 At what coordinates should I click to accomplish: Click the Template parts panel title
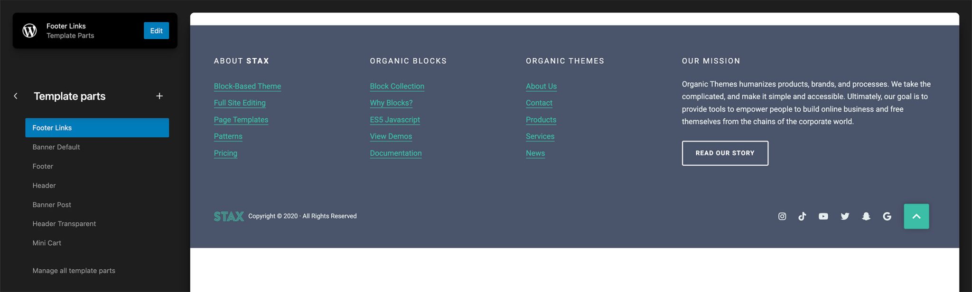click(x=69, y=96)
